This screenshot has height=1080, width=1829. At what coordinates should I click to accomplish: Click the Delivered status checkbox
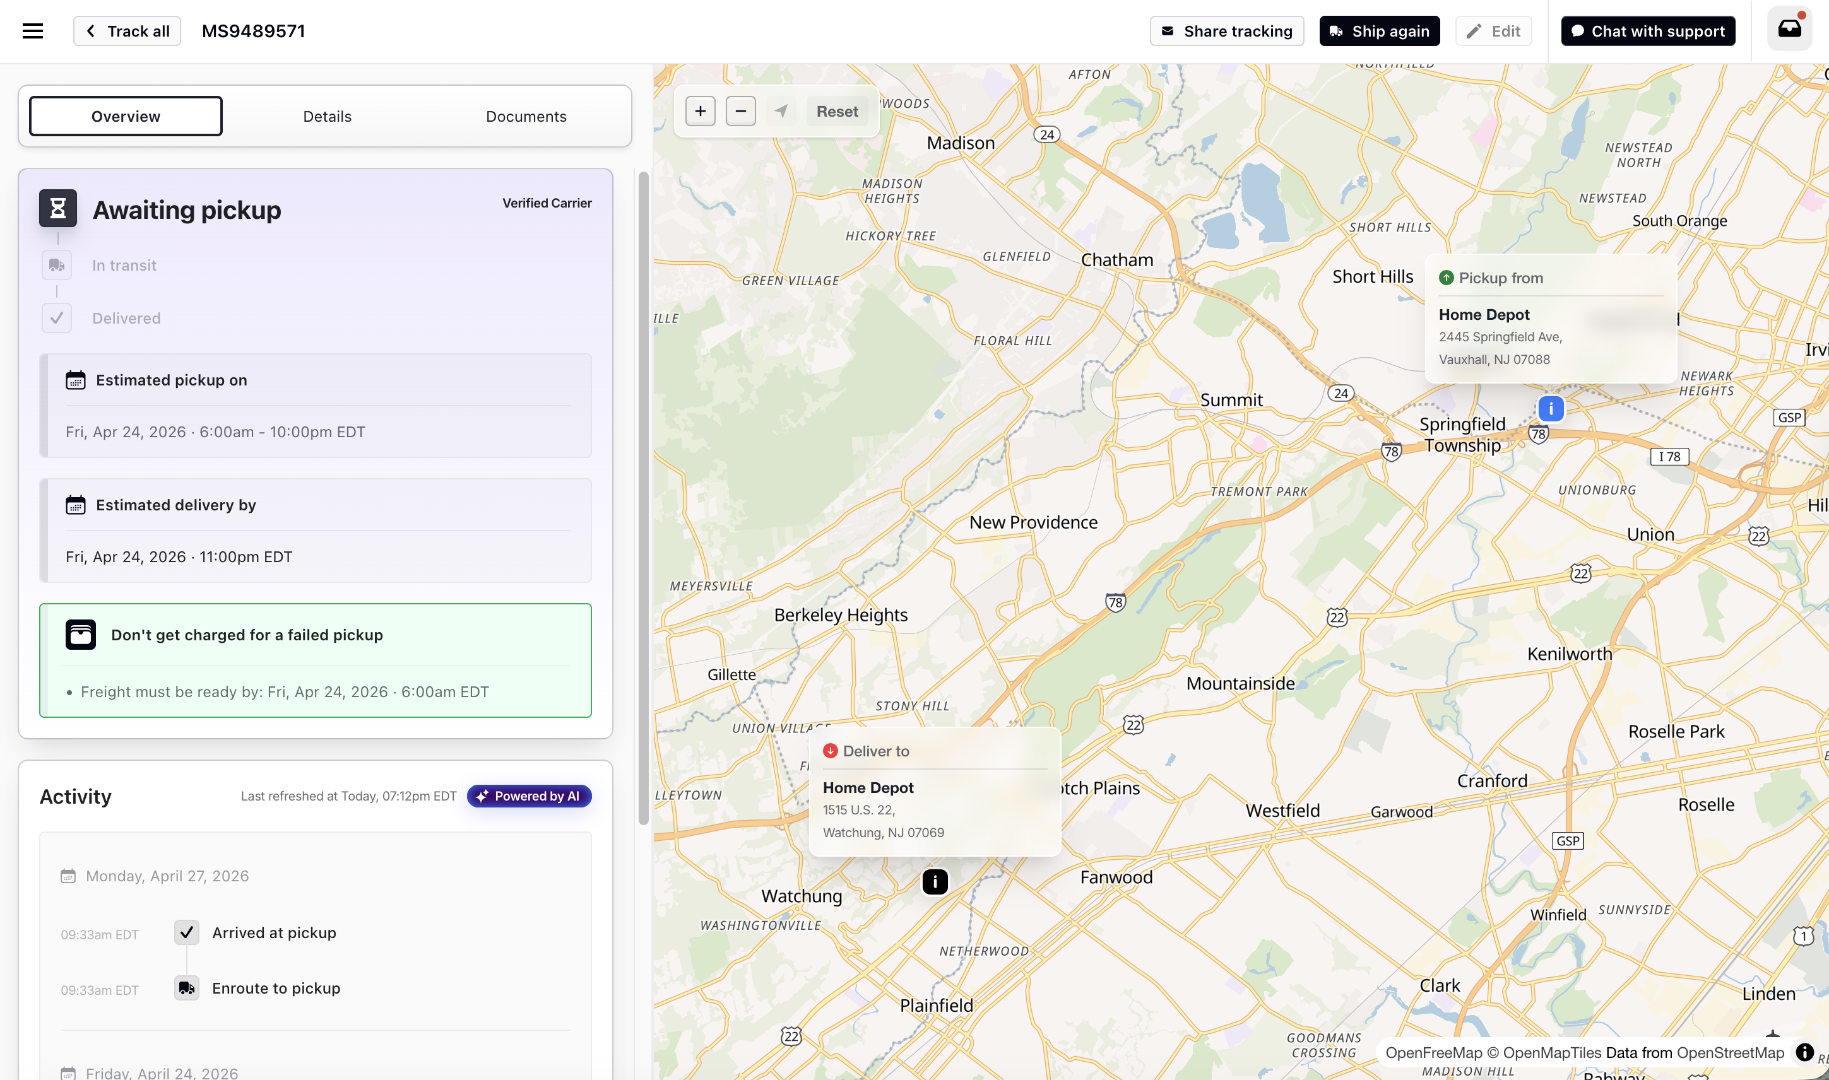[x=57, y=318]
